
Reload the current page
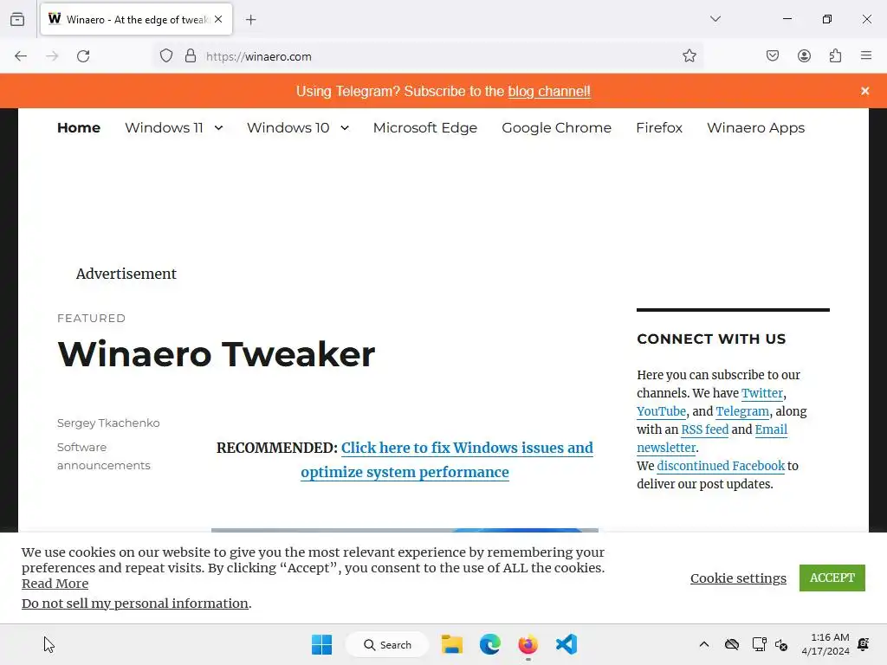click(83, 56)
